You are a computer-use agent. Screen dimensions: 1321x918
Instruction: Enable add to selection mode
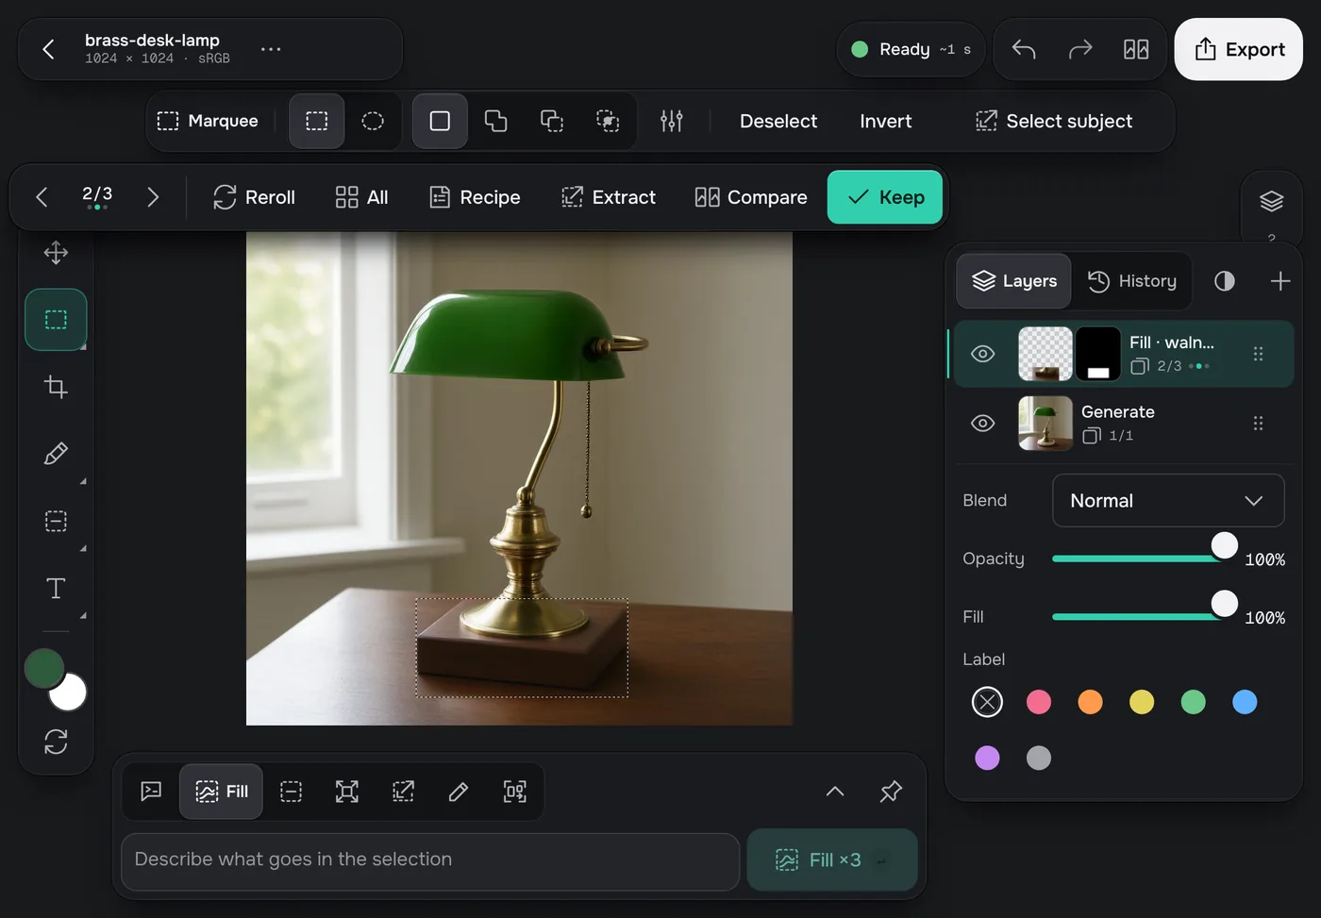point(496,121)
